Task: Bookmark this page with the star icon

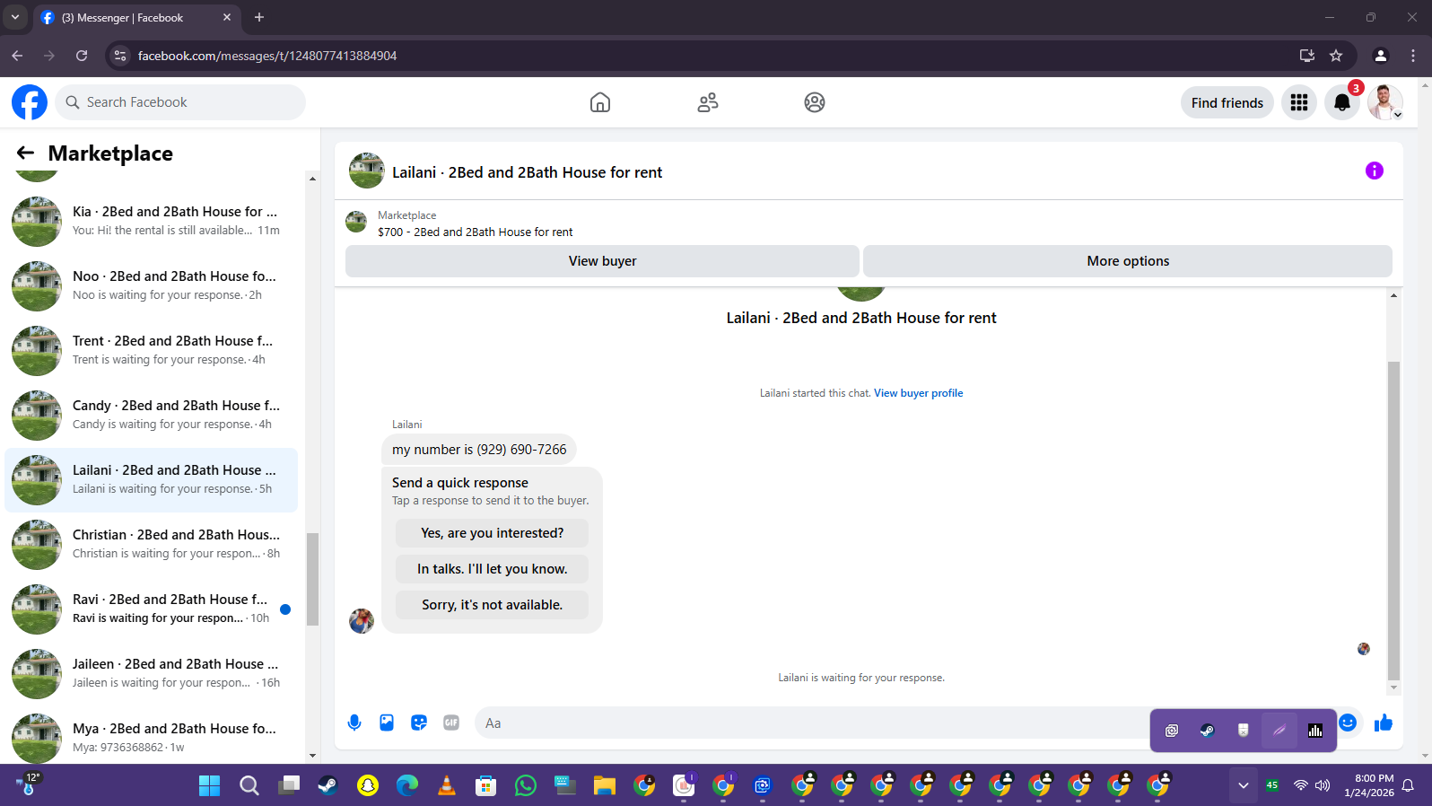Action: (x=1336, y=56)
